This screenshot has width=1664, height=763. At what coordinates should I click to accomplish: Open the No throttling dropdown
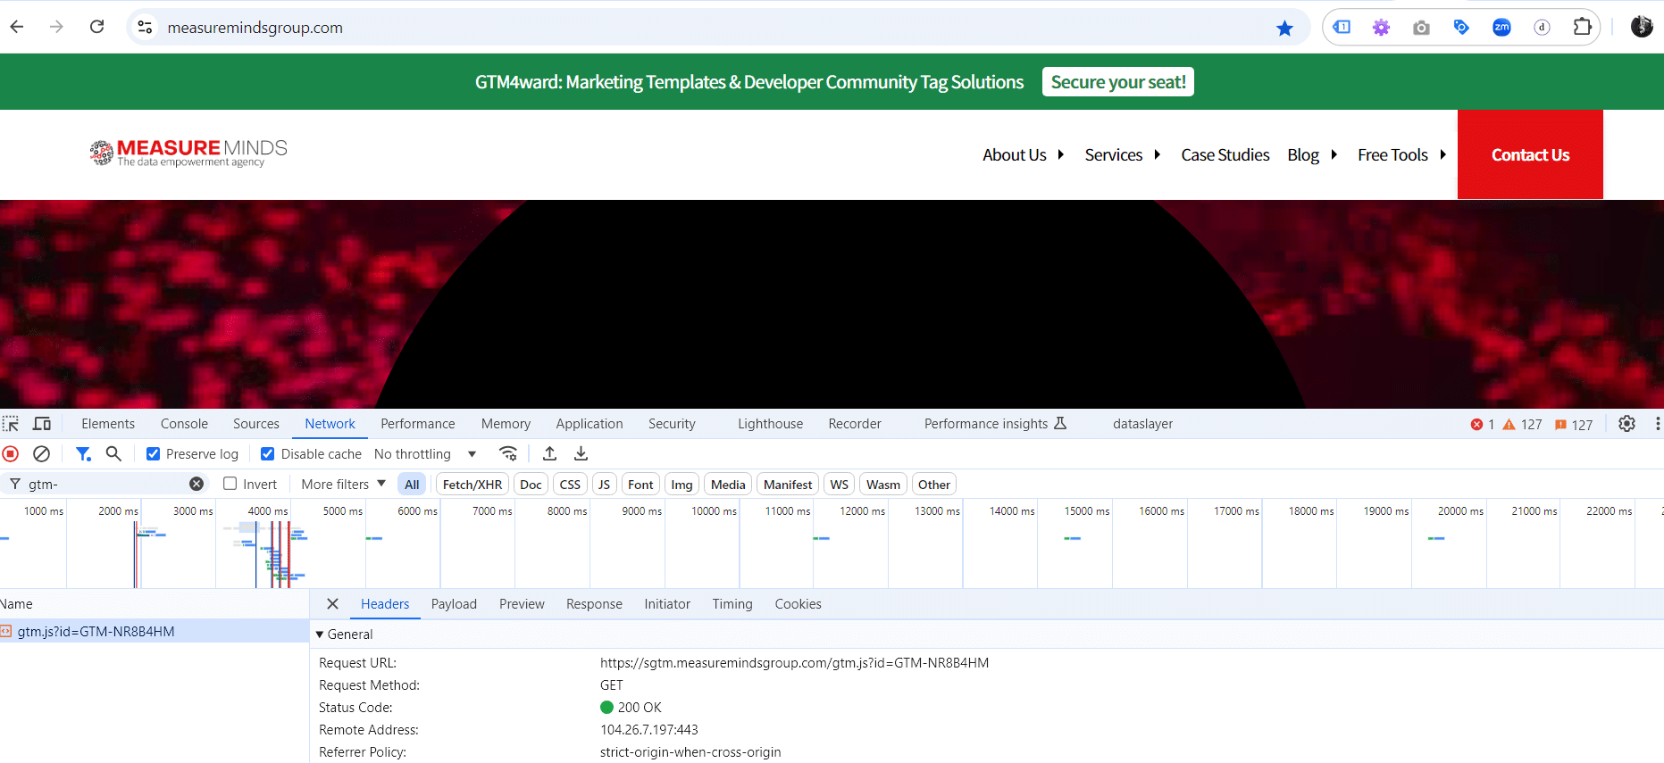[x=425, y=454]
